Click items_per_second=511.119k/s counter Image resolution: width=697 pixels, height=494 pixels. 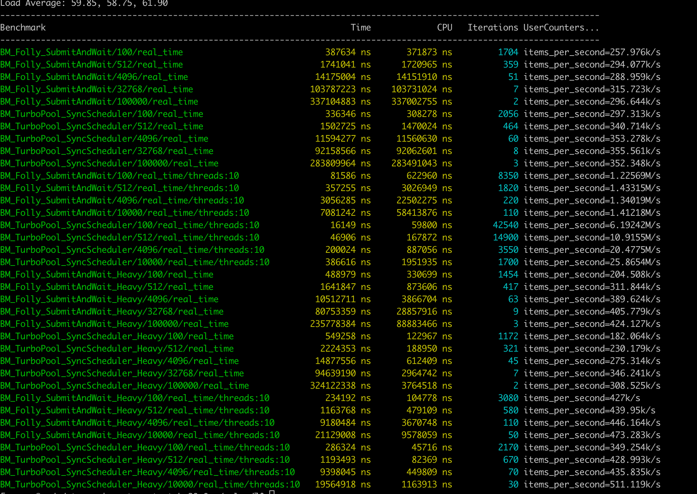592,485
